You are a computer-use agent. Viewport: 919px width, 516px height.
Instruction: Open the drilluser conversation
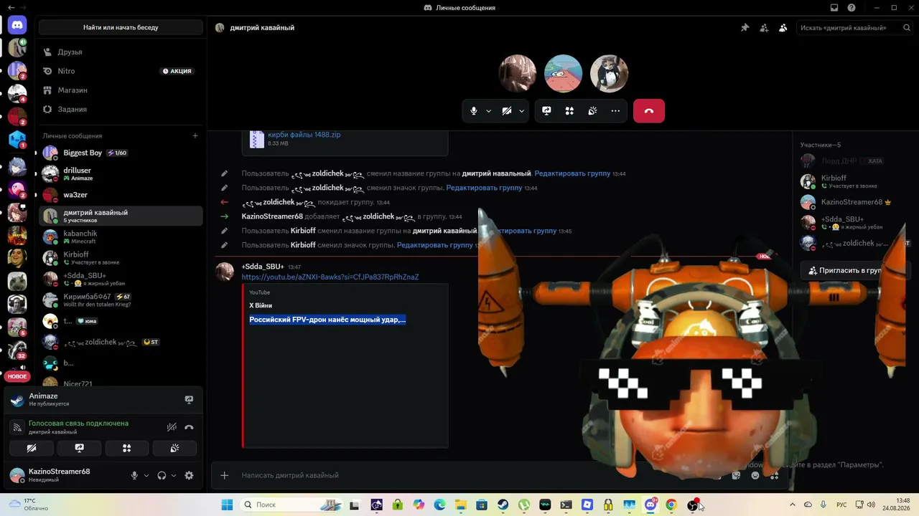[x=121, y=174]
